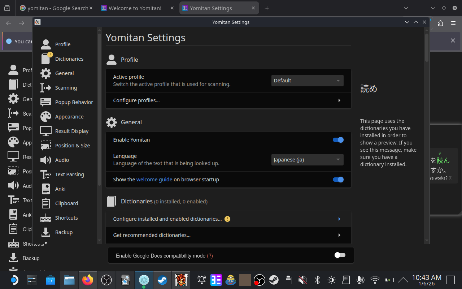Open Get recommended dictionaries
This screenshot has width=462, height=289.
pos(228,235)
